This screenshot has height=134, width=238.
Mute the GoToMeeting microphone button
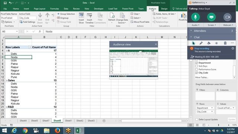[x=196, y=17]
